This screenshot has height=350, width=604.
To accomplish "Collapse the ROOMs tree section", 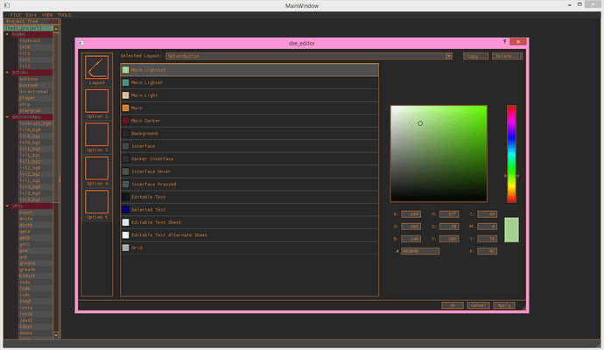I will click(7, 34).
